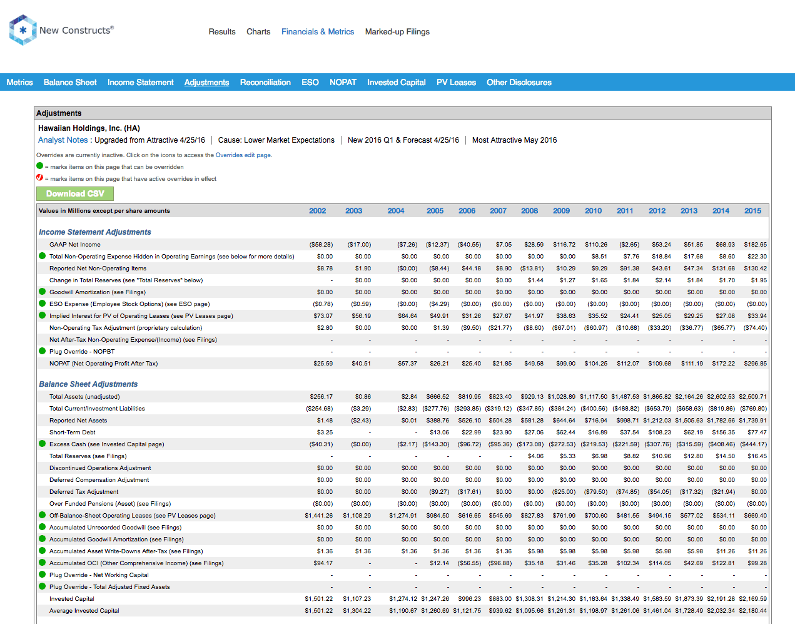Click the Balance Sheet Adjustments section heading
The height and width of the screenshot is (624, 795).
[88, 384]
